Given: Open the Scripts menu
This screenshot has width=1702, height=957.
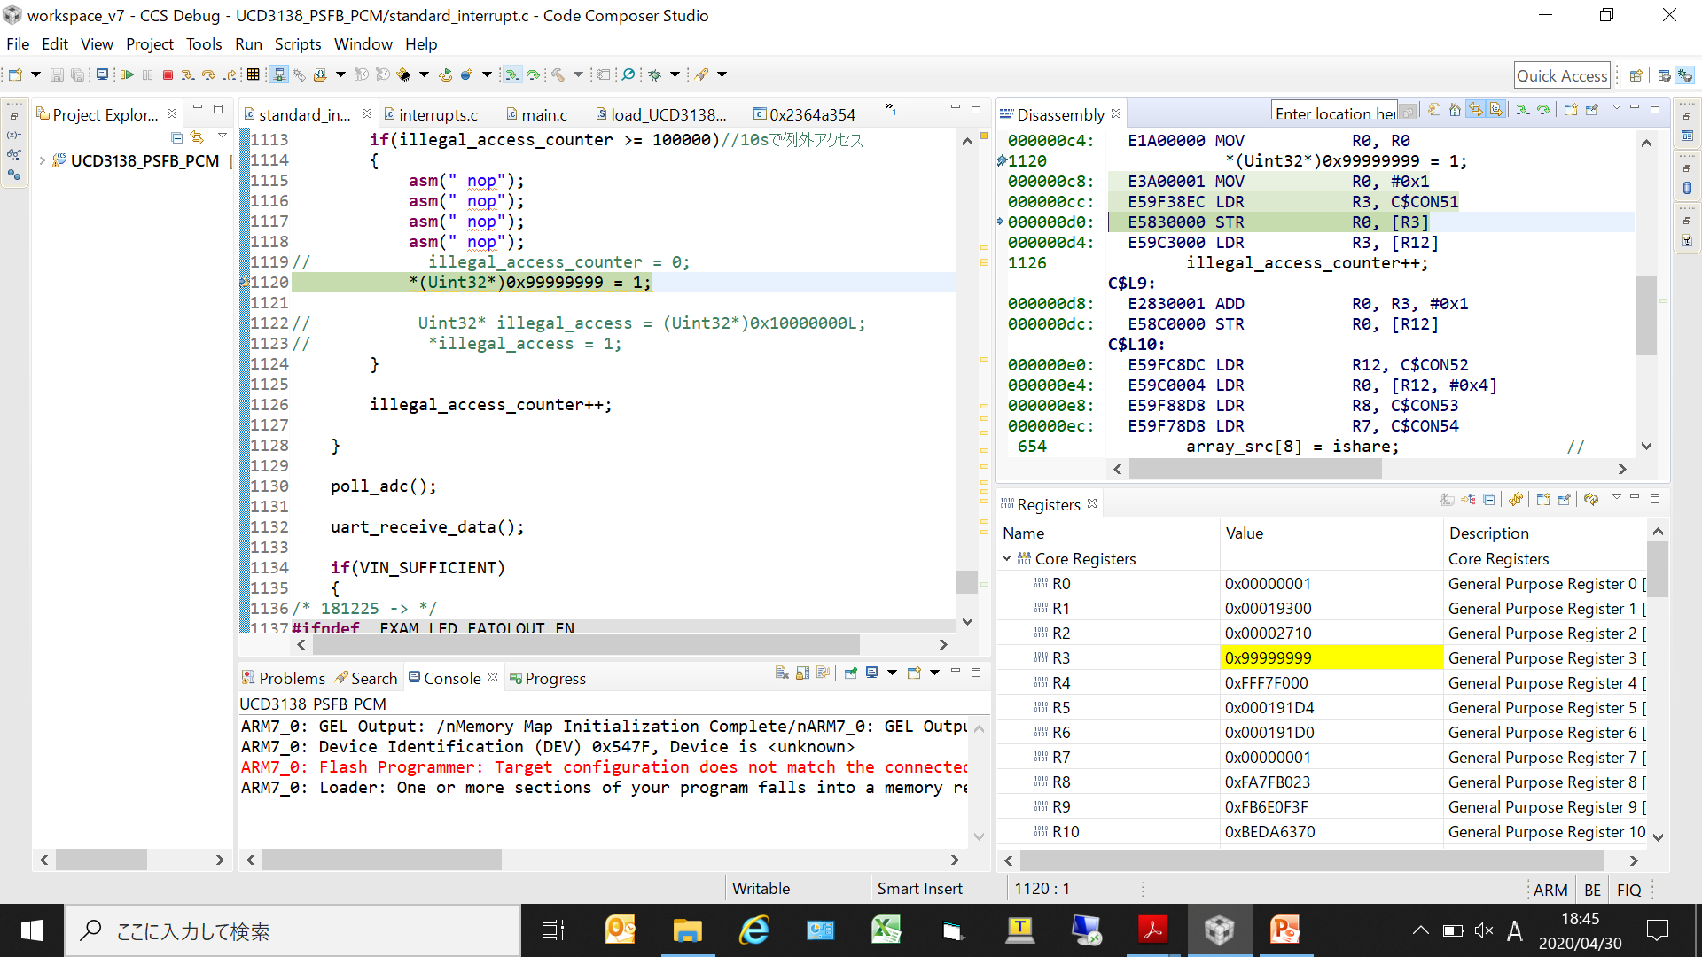Looking at the screenshot, I should click(297, 44).
